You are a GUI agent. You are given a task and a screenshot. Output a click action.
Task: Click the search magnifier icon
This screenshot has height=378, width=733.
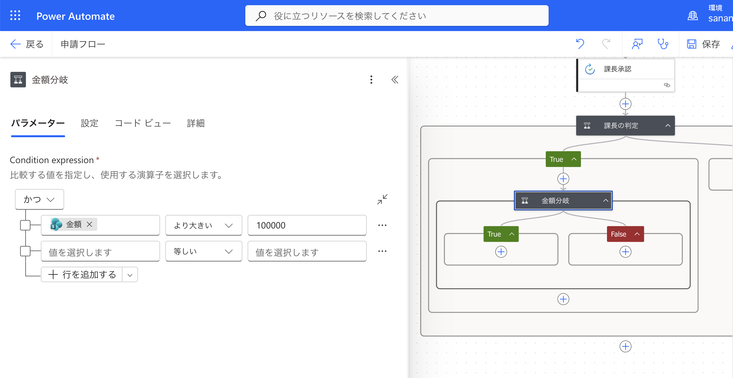[x=261, y=16]
